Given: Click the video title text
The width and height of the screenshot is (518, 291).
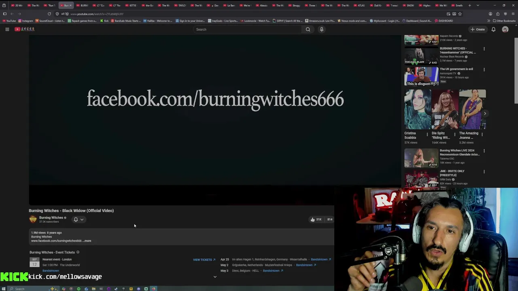Looking at the screenshot, I should pyautogui.click(x=71, y=211).
